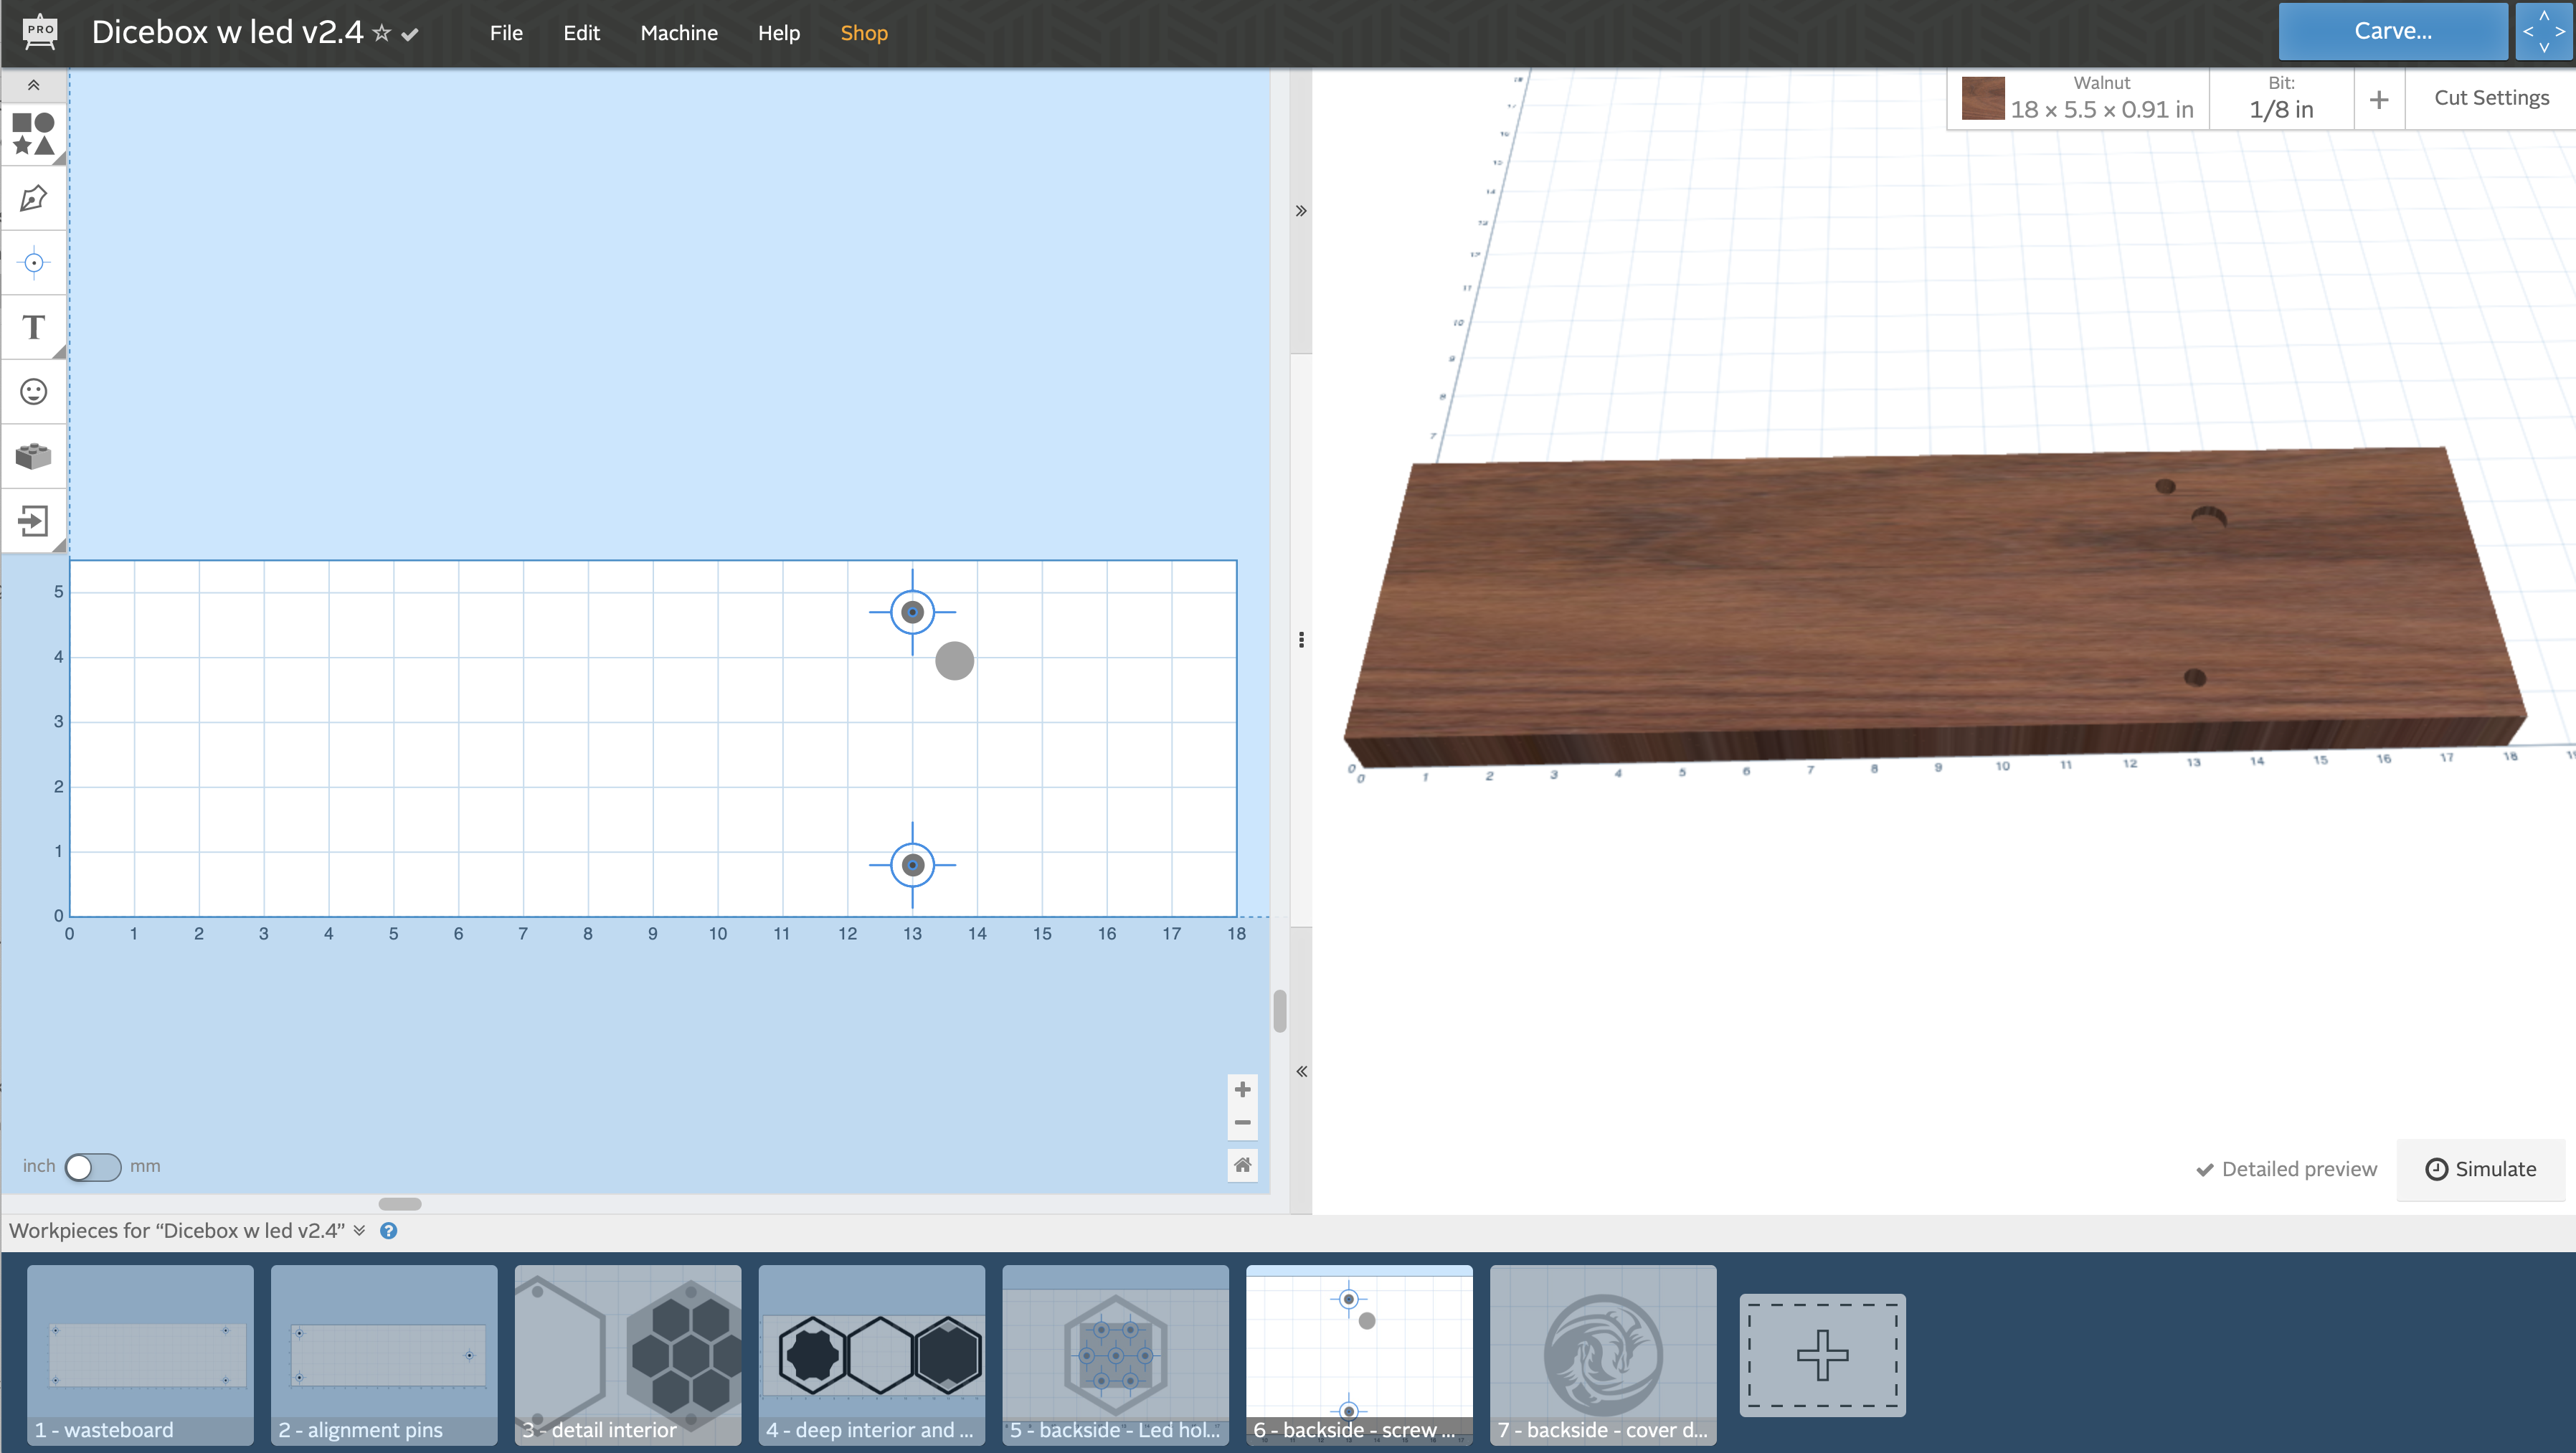Zoom in with plus icon
Viewport: 2576px width, 1453px height.
tap(1242, 1089)
